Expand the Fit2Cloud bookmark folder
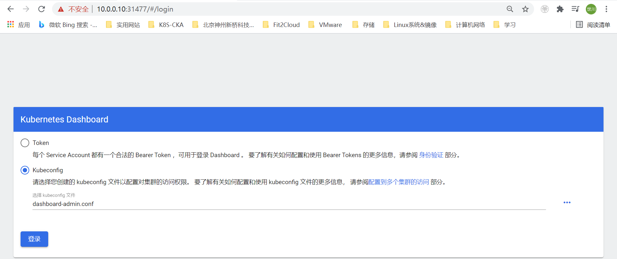Viewport: 617px width, 259px height. click(x=281, y=25)
